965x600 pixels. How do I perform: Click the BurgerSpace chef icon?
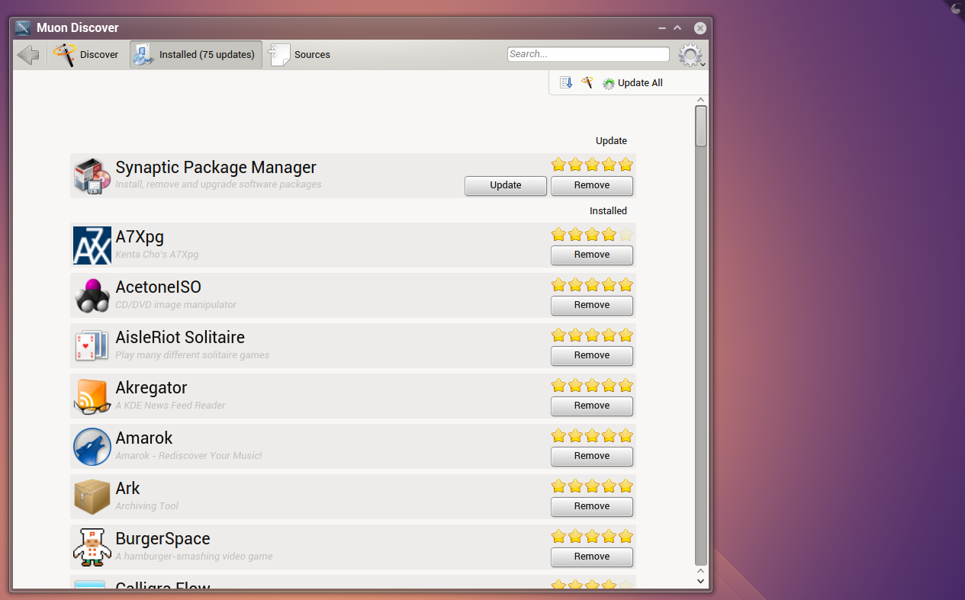click(x=92, y=547)
